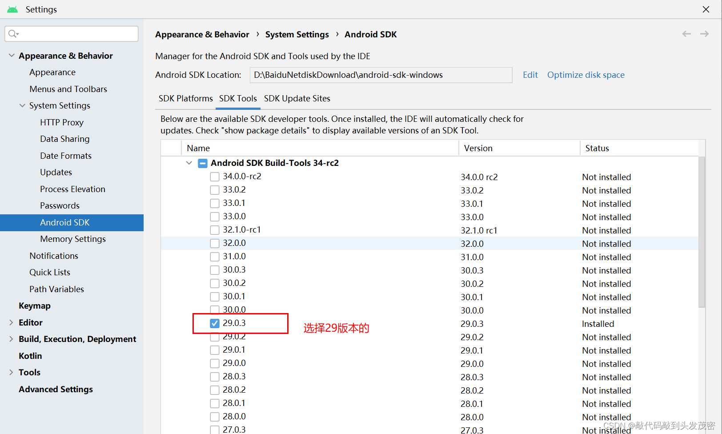Close the Settings window

point(706,9)
